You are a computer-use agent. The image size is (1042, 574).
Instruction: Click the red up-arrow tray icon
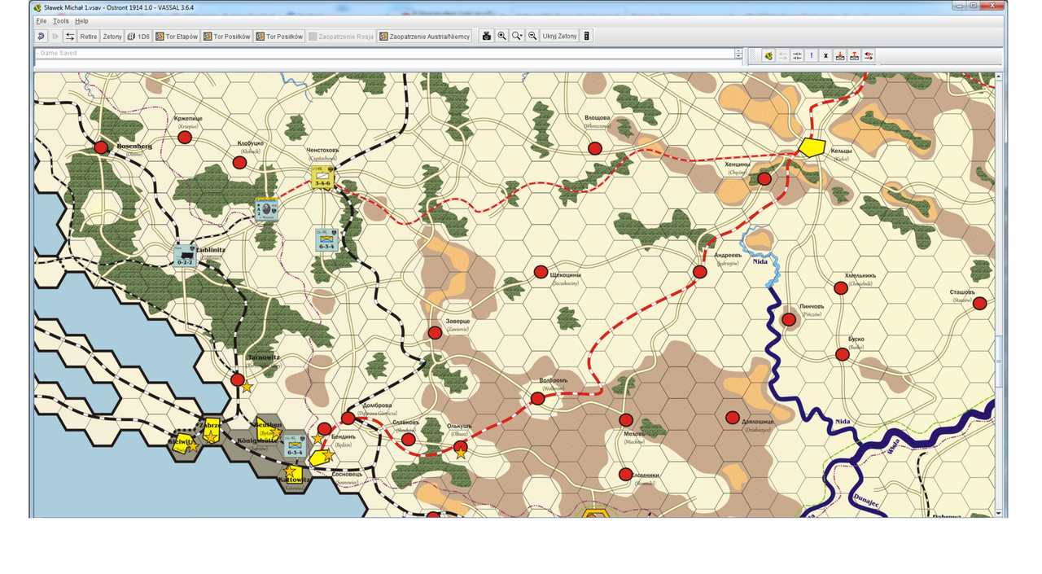pyautogui.click(x=854, y=55)
